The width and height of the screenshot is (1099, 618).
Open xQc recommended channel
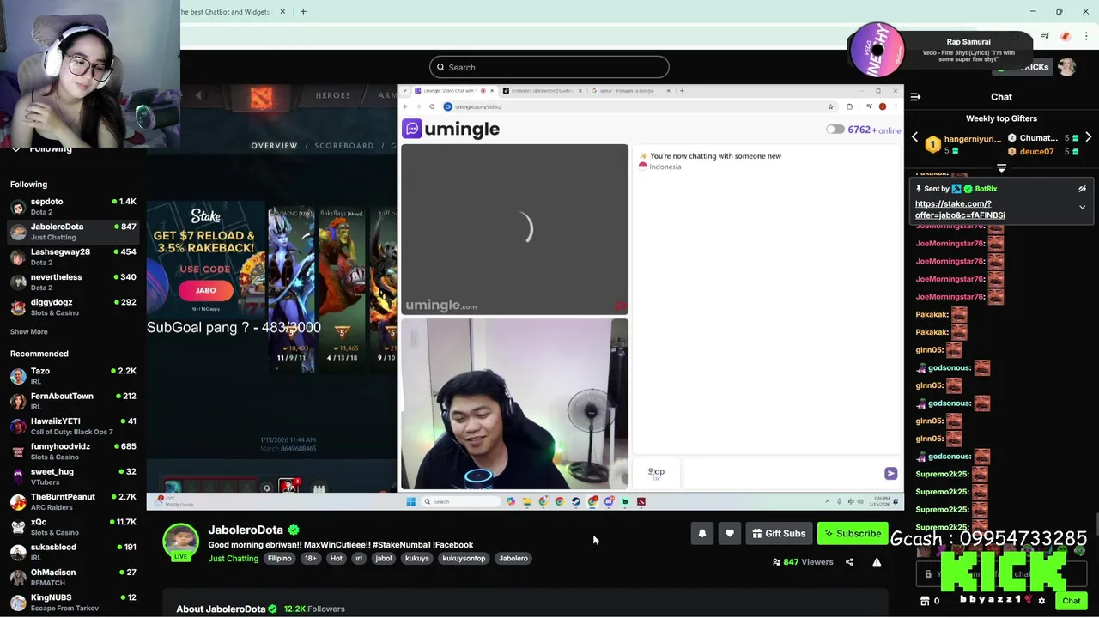73,527
